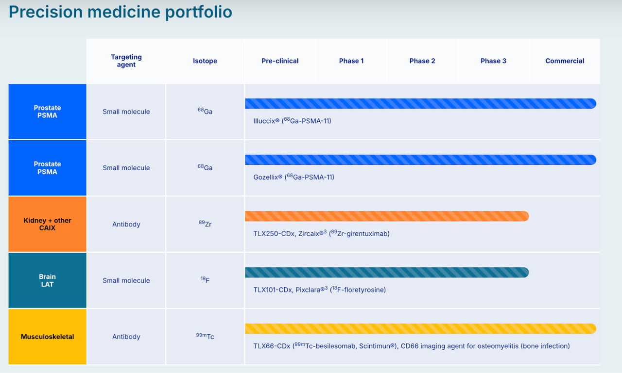
Task: Expand the Isotope column header
Action: click(x=205, y=61)
